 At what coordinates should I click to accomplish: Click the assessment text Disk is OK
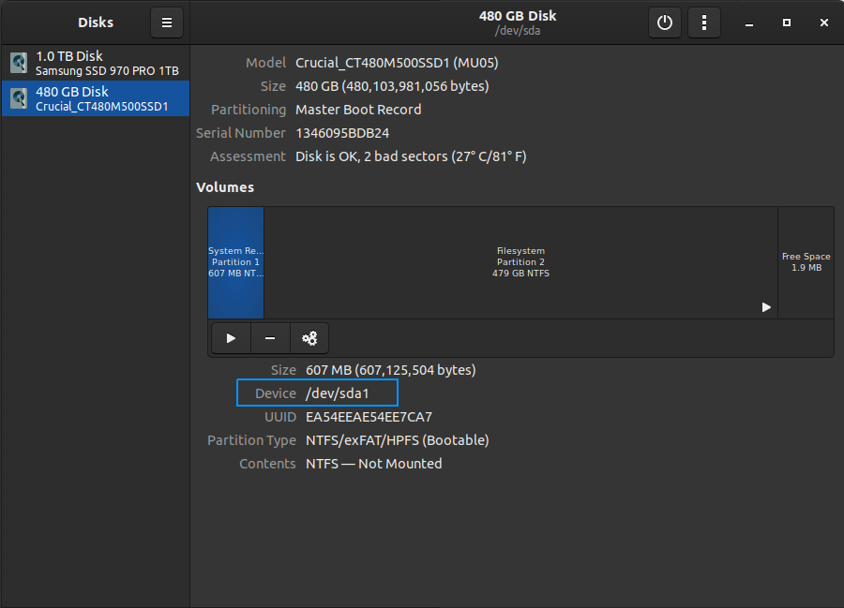click(x=411, y=157)
